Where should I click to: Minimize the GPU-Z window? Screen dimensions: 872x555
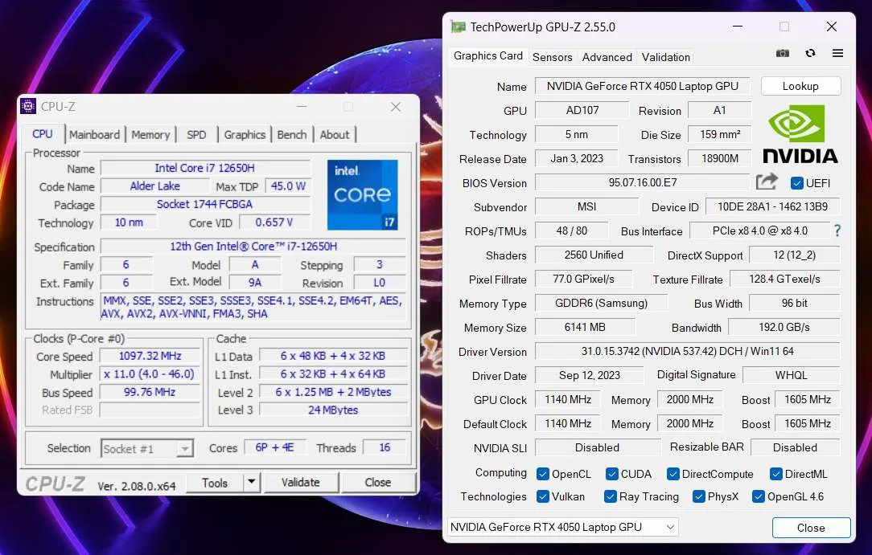[x=738, y=27]
